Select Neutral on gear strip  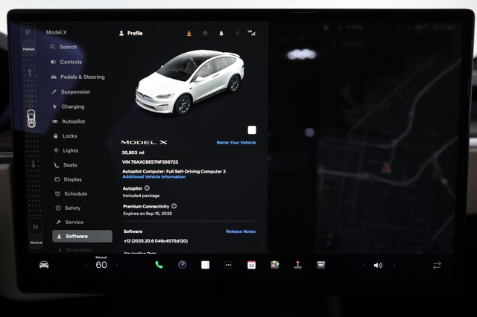[36, 233]
